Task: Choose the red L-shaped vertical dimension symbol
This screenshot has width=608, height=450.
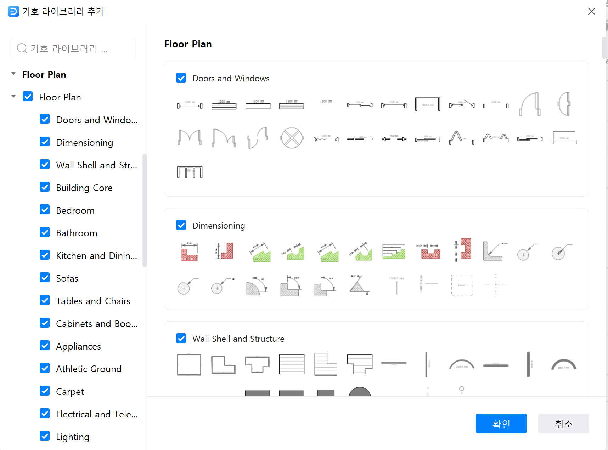Action: [x=224, y=251]
